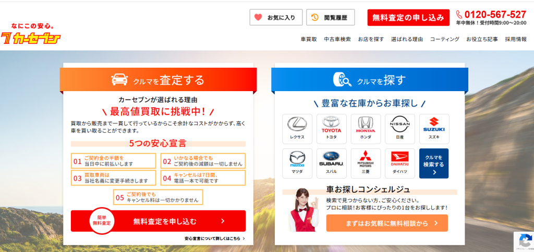Go to 中古車検索 in the navigation

coord(337,39)
